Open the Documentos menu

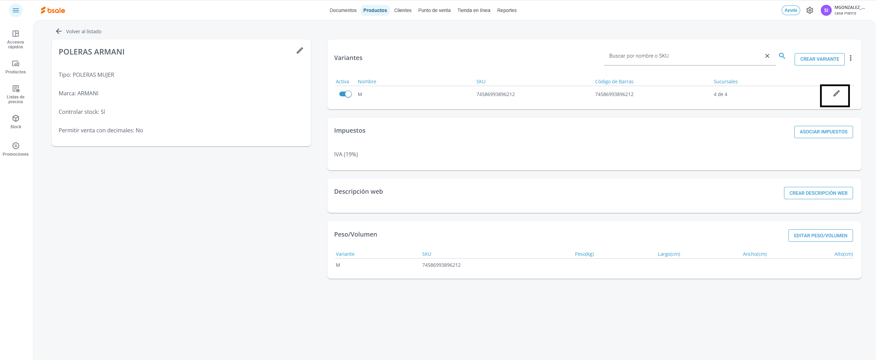pos(343,10)
